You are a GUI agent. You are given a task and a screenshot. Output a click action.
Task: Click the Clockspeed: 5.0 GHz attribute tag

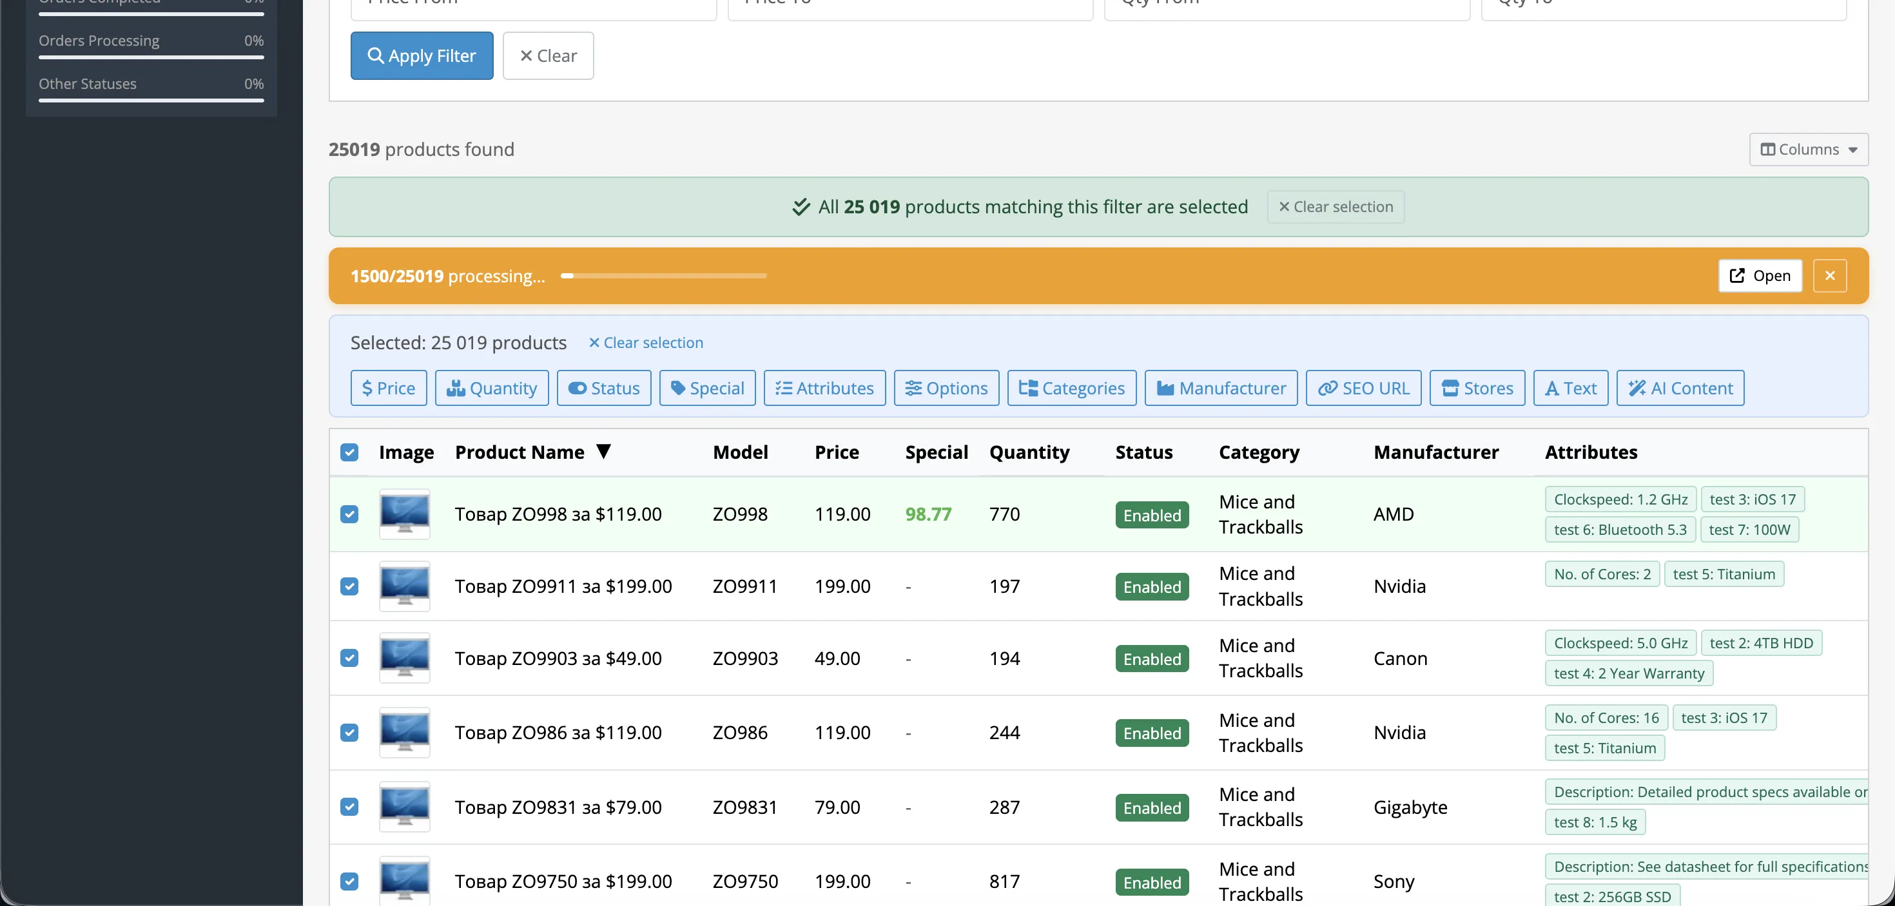click(x=1620, y=642)
